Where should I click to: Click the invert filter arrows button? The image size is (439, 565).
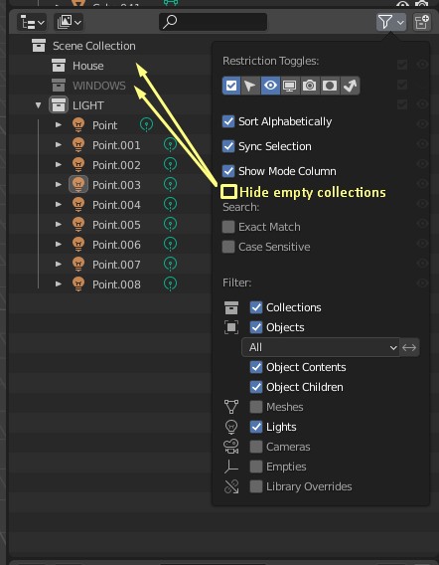pyautogui.click(x=409, y=347)
